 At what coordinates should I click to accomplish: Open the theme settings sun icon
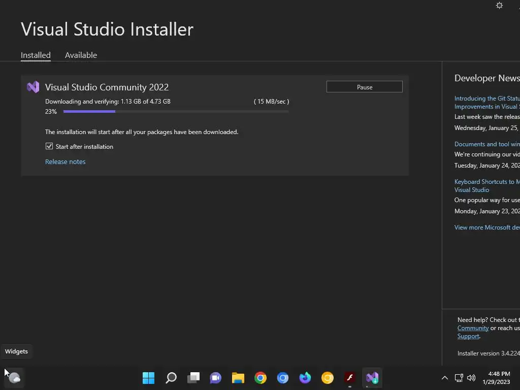(499, 6)
